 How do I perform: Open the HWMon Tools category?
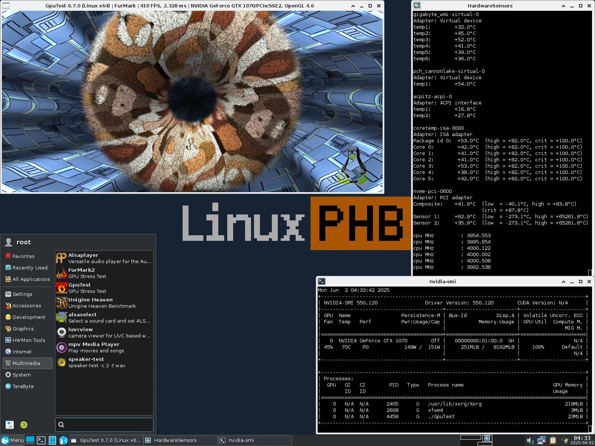(28, 340)
